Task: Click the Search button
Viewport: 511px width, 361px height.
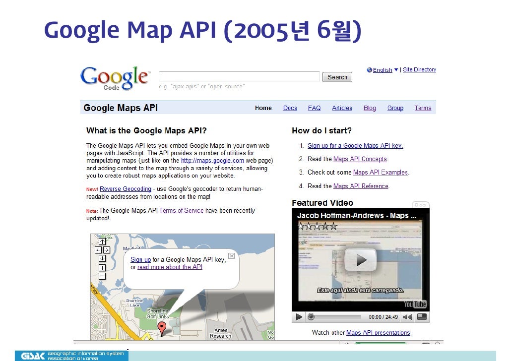Action: [337, 77]
